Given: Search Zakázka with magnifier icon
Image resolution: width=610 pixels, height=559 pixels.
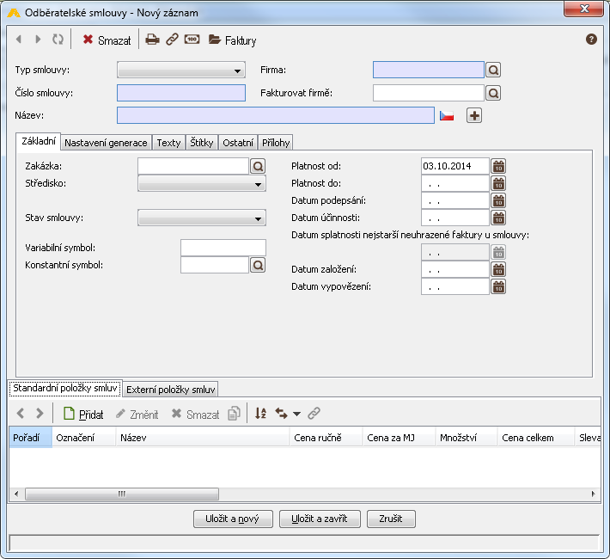Looking at the screenshot, I should (258, 166).
